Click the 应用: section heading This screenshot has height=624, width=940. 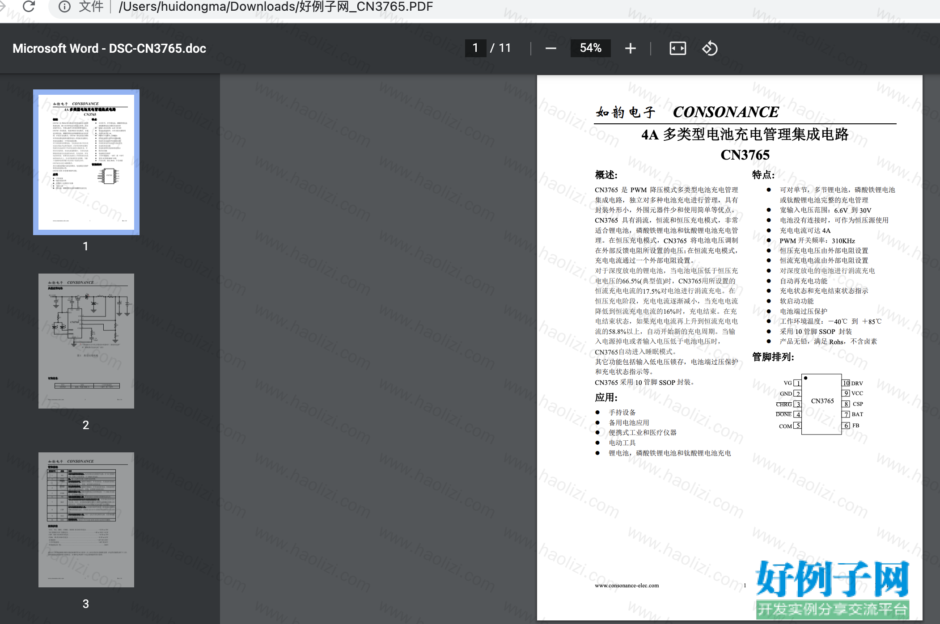pyautogui.click(x=606, y=397)
